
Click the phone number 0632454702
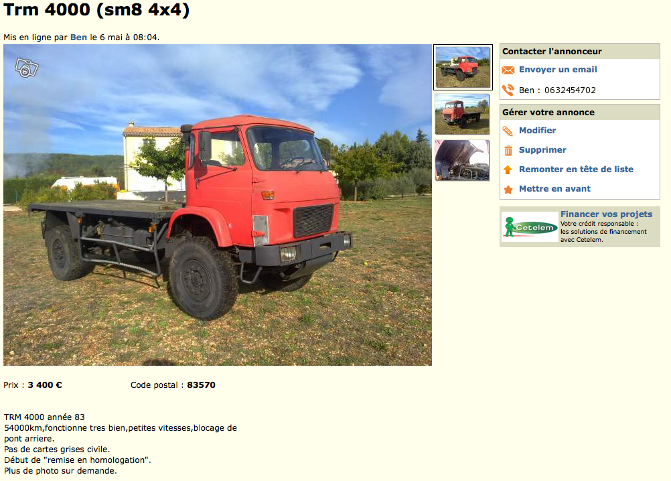pyautogui.click(x=570, y=90)
